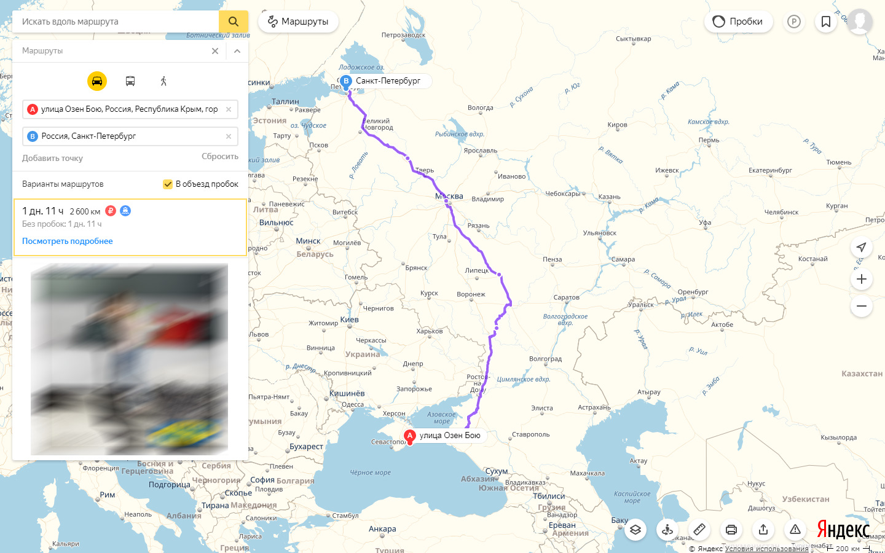The image size is (885, 553).
Task: Click the Сбросить reset link
Action: point(220,157)
